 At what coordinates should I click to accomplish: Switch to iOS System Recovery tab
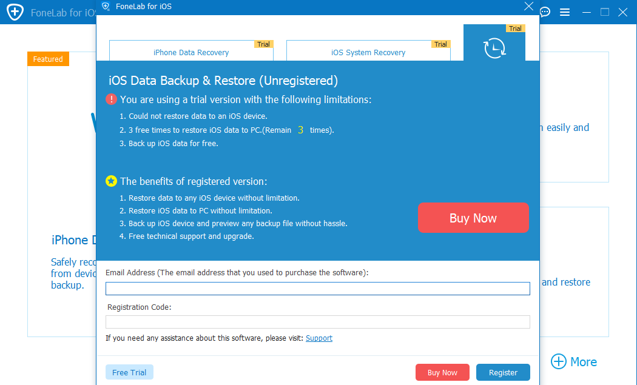pyautogui.click(x=368, y=51)
